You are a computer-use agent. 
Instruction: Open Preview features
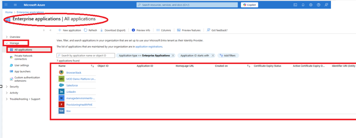tap(189, 30)
